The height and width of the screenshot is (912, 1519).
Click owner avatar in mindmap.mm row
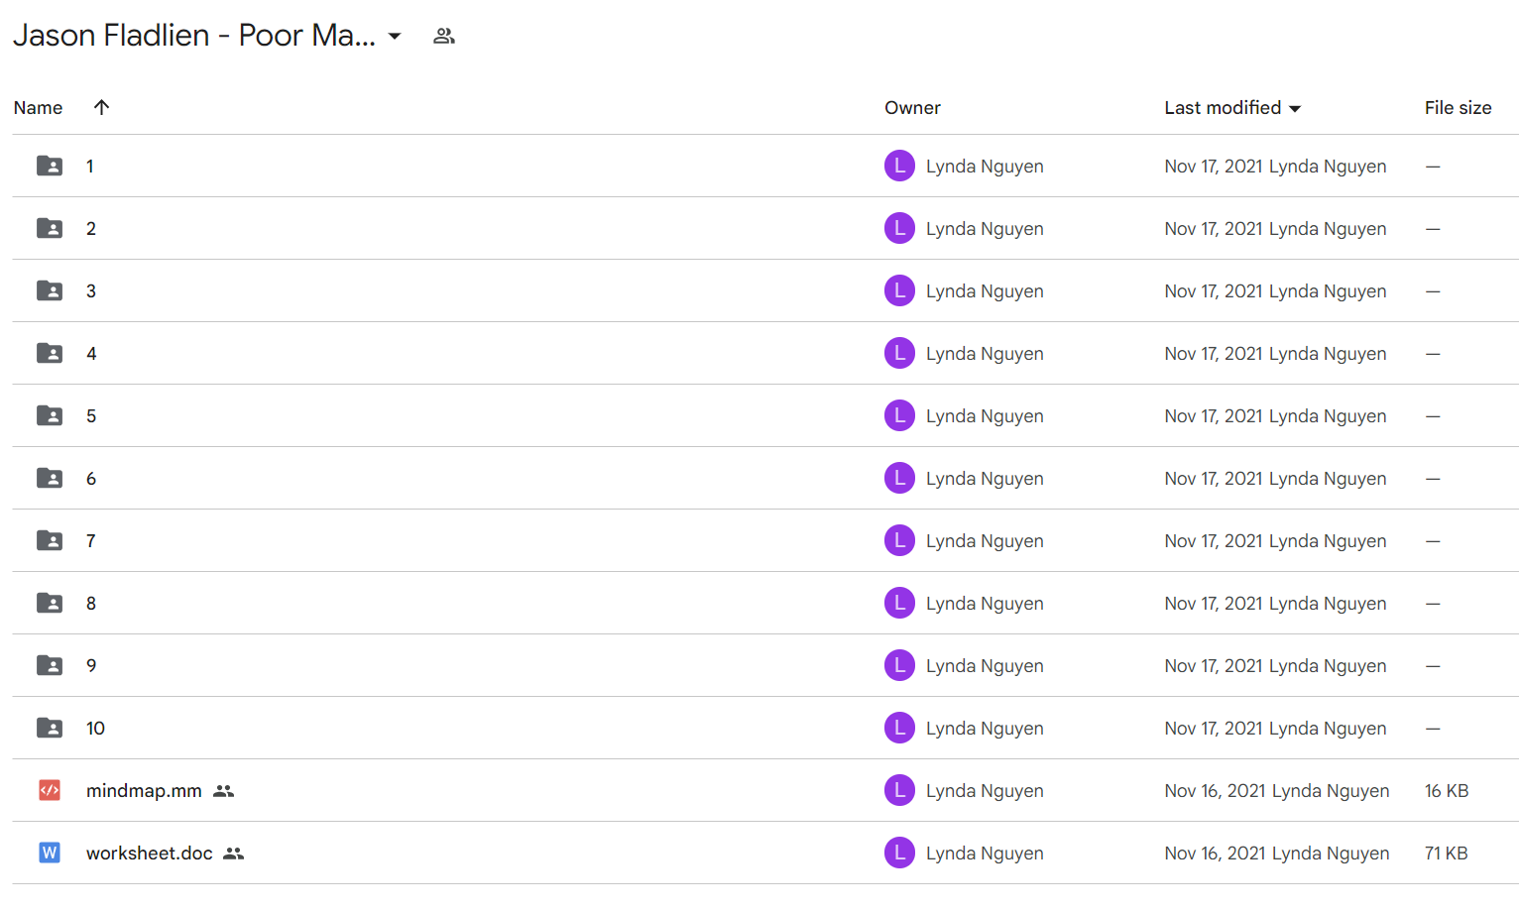click(899, 790)
